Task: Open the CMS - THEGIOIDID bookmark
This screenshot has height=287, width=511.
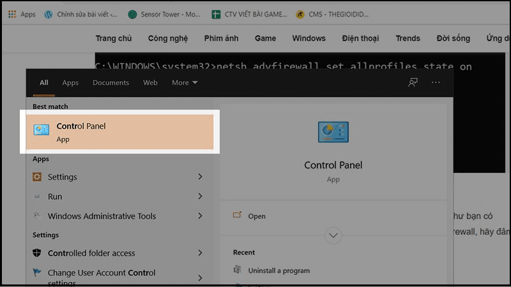Action: click(x=332, y=14)
